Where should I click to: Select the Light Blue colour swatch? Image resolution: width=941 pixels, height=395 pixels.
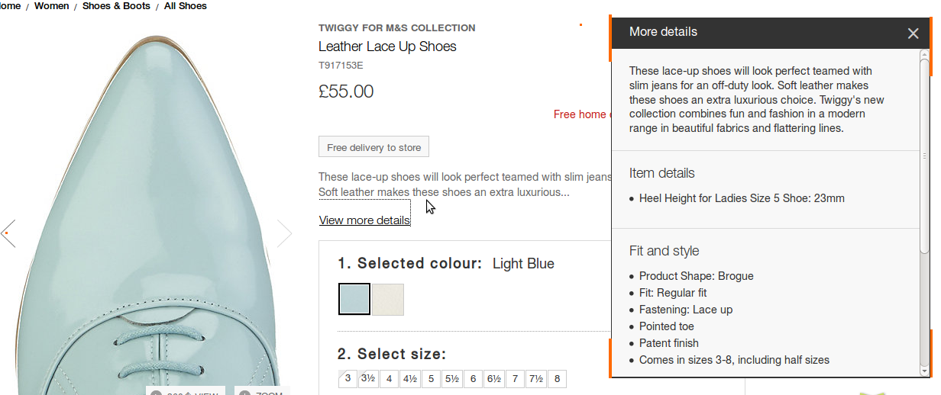tap(354, 299)
